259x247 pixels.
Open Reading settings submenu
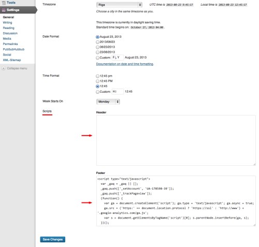(x=9, y=28)
